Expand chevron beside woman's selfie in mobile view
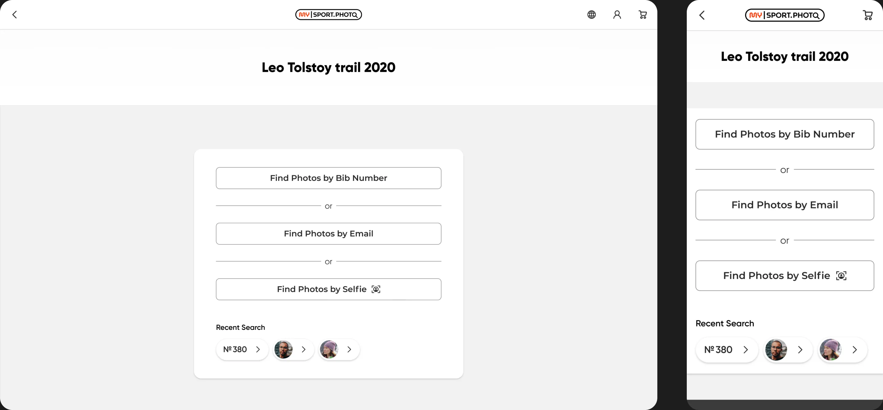Image resolution: width=883 pixels, height=410 pixels. 854,350
